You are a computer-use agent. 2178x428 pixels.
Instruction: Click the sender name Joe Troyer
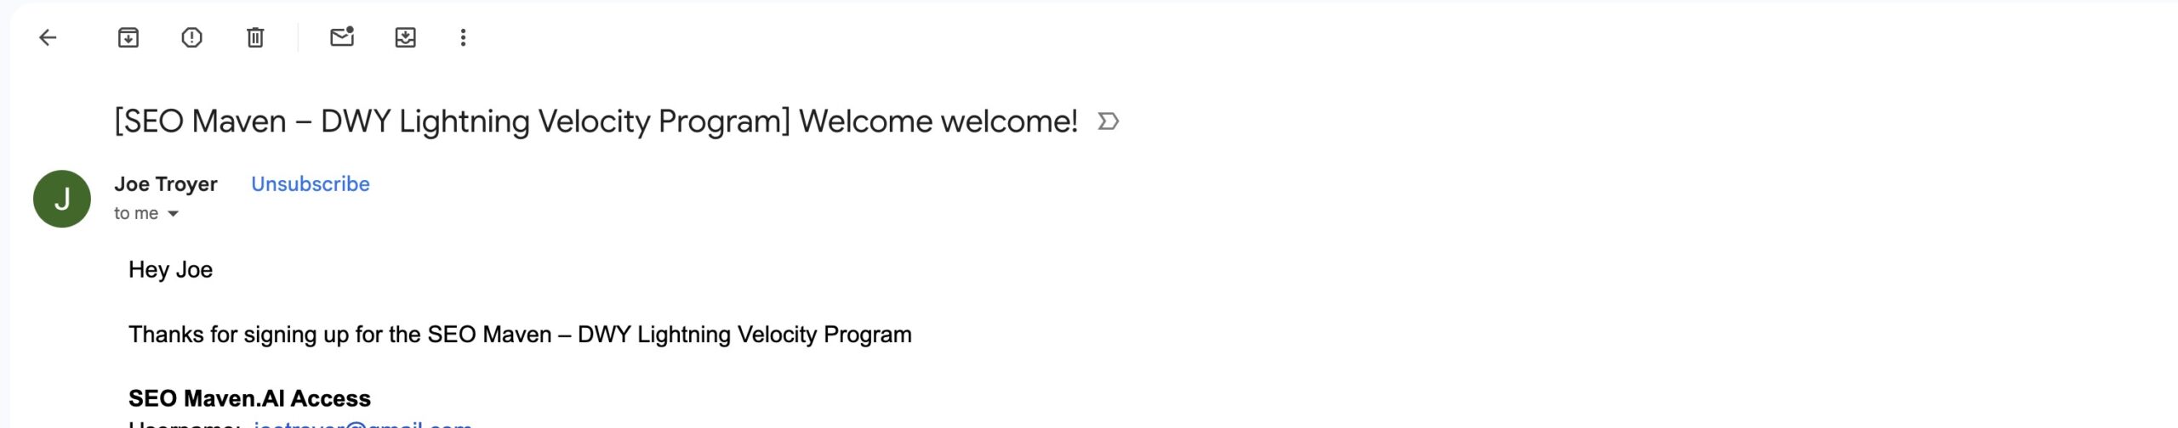tap(166, 184)
